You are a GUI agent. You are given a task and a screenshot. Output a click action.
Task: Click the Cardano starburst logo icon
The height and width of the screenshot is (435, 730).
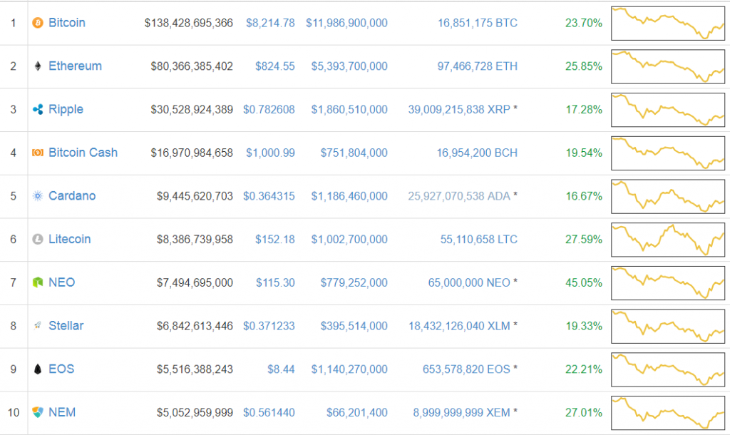click(38, 195)
